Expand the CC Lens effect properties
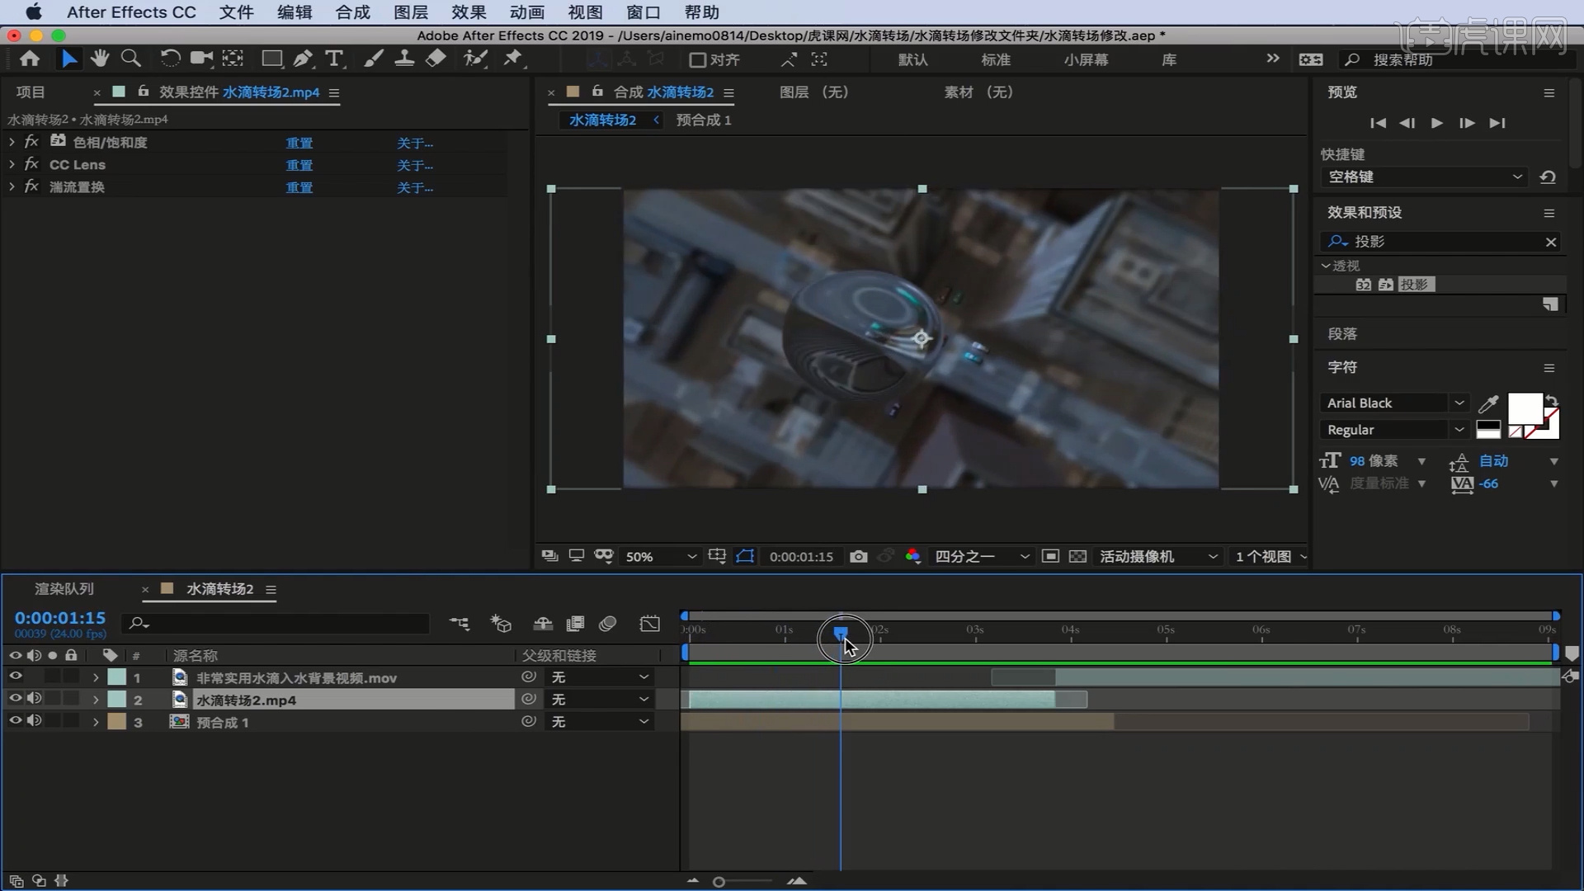 [x=12, y=164]
